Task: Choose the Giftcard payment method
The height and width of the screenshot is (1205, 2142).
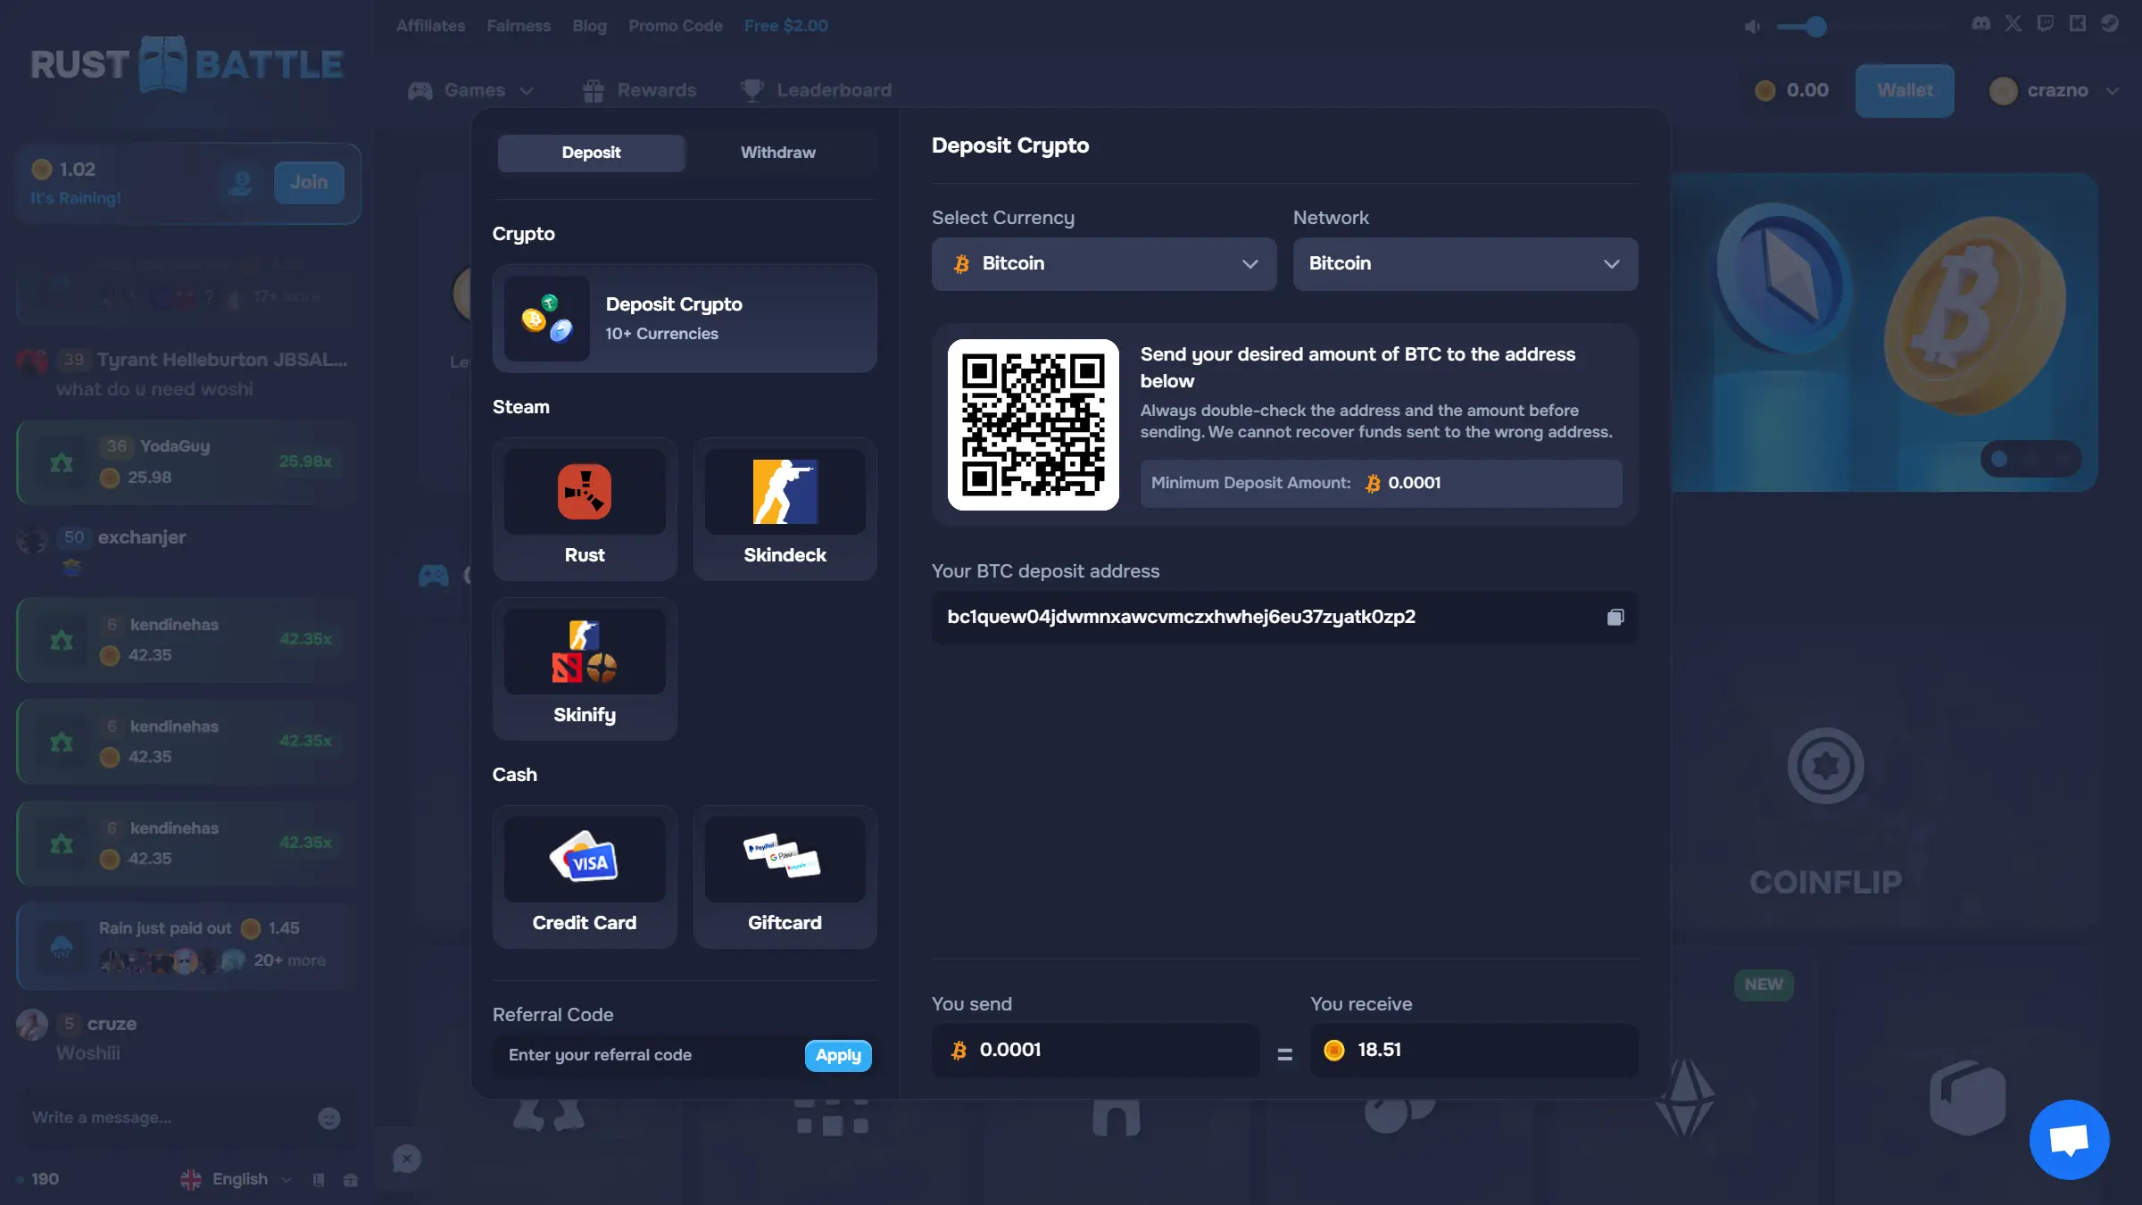Action: coord(785,877)
